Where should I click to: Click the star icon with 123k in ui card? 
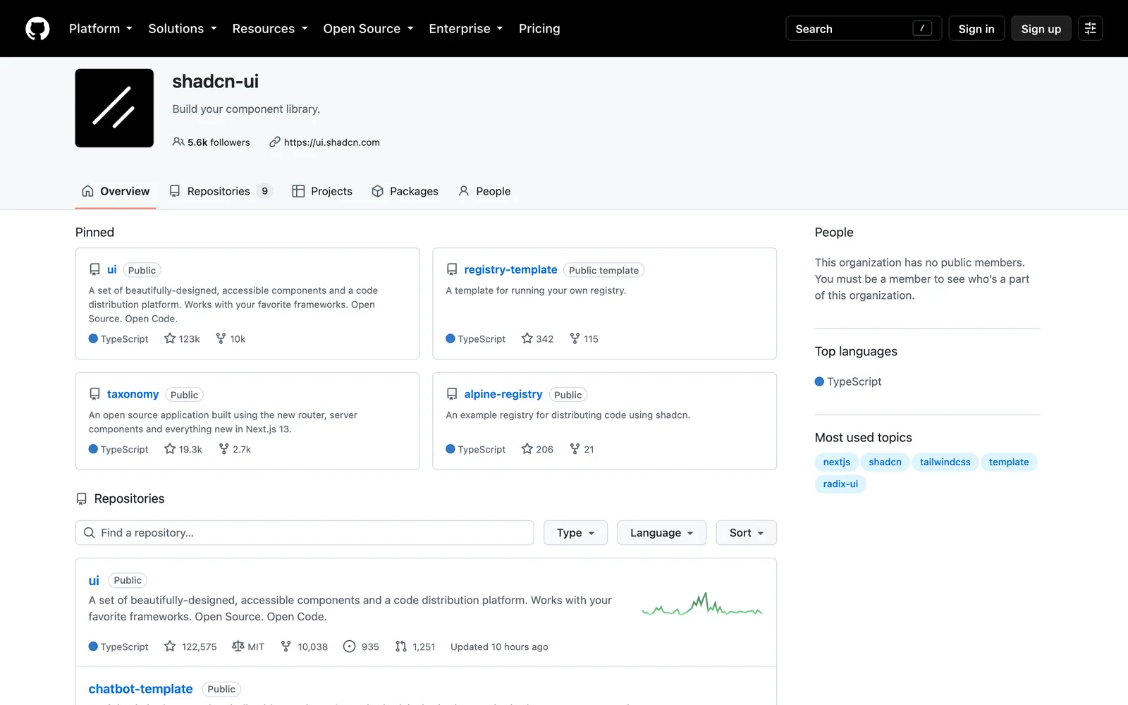pyautogui.click(x=170, y=338)
